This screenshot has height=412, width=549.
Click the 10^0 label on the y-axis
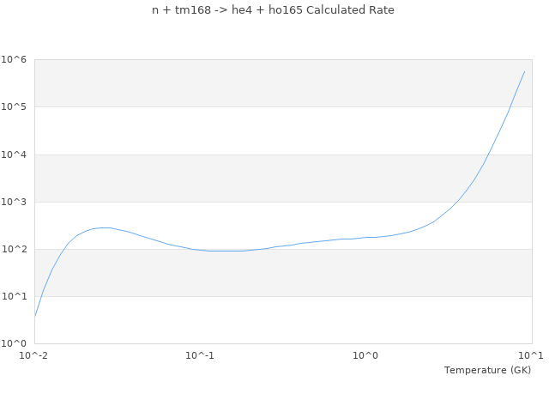click(x=15, y=343)
